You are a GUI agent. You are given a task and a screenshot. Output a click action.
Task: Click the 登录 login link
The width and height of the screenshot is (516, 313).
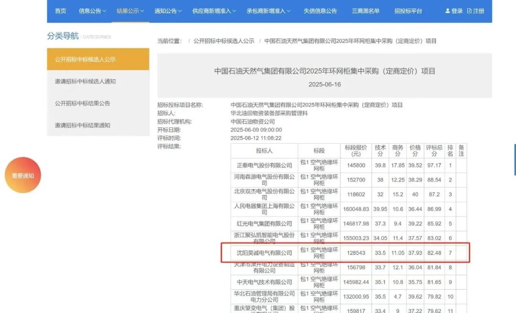pyautogui.click(x=454, y=11)
